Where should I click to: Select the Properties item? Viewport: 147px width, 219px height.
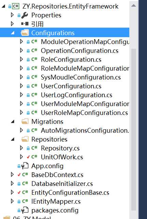[46, 15]
